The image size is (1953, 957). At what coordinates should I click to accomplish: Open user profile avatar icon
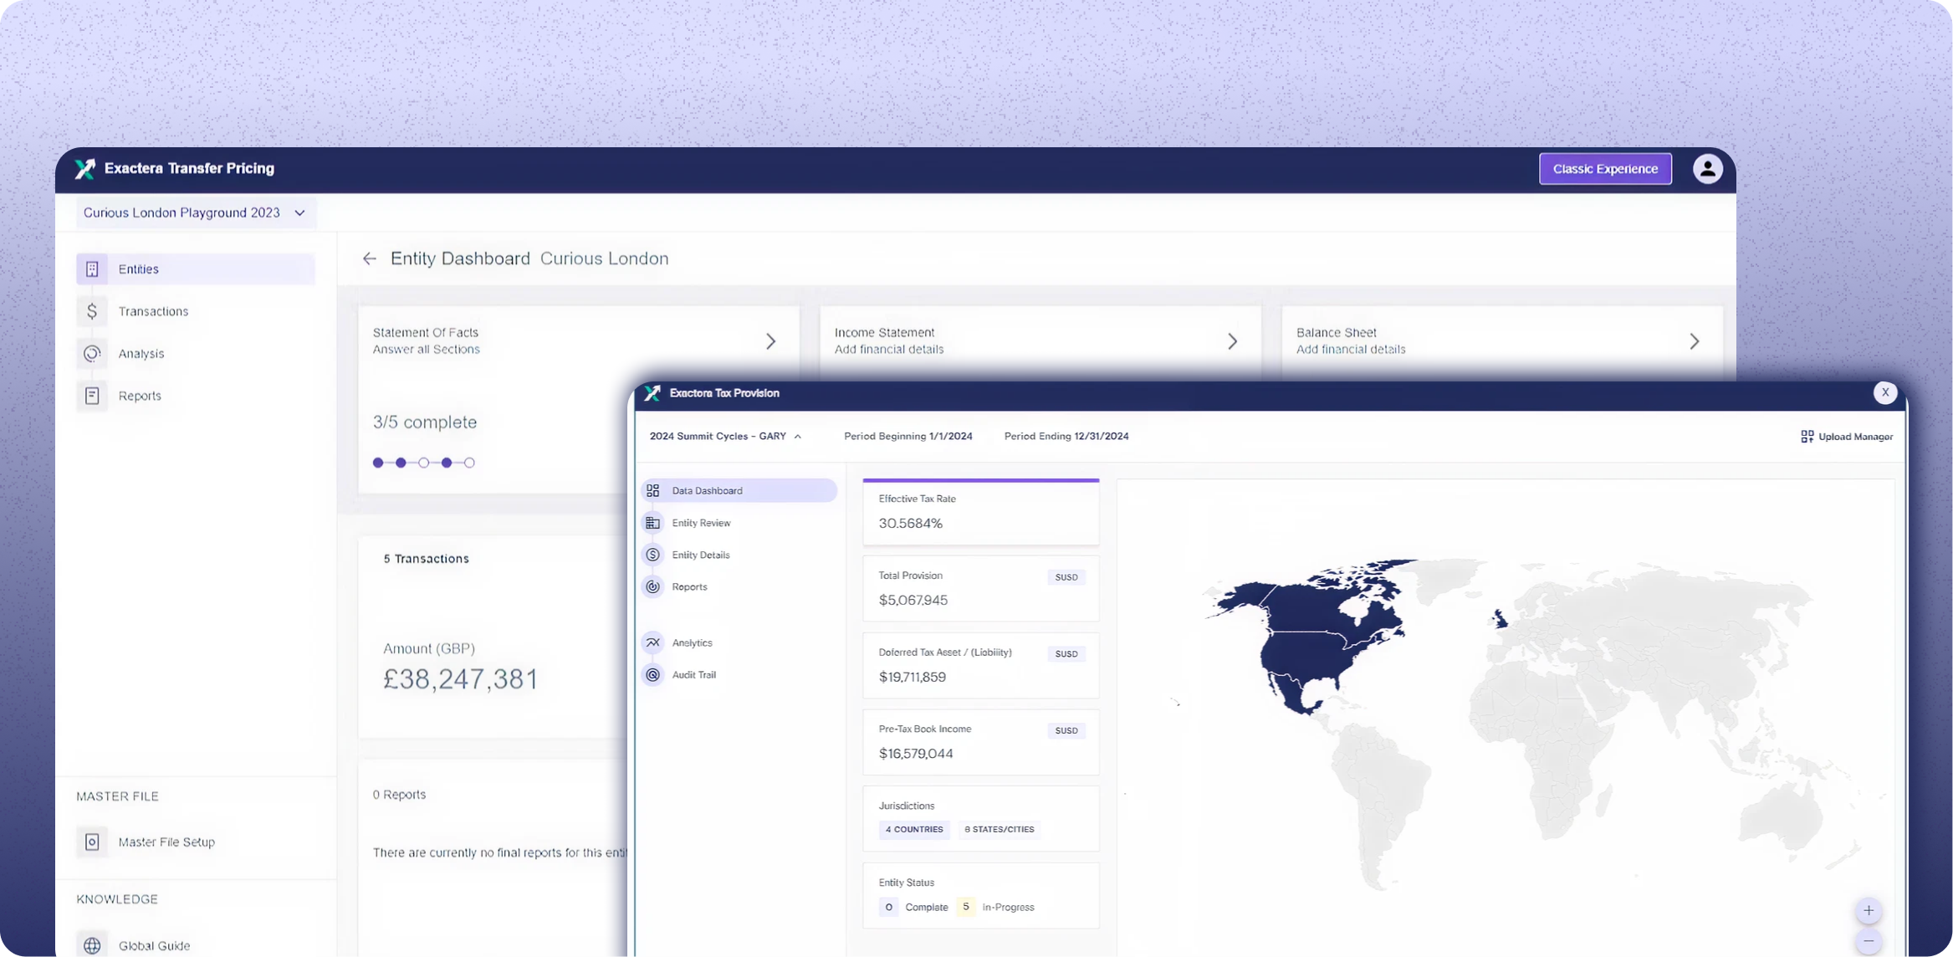(x=1707, y=169)
